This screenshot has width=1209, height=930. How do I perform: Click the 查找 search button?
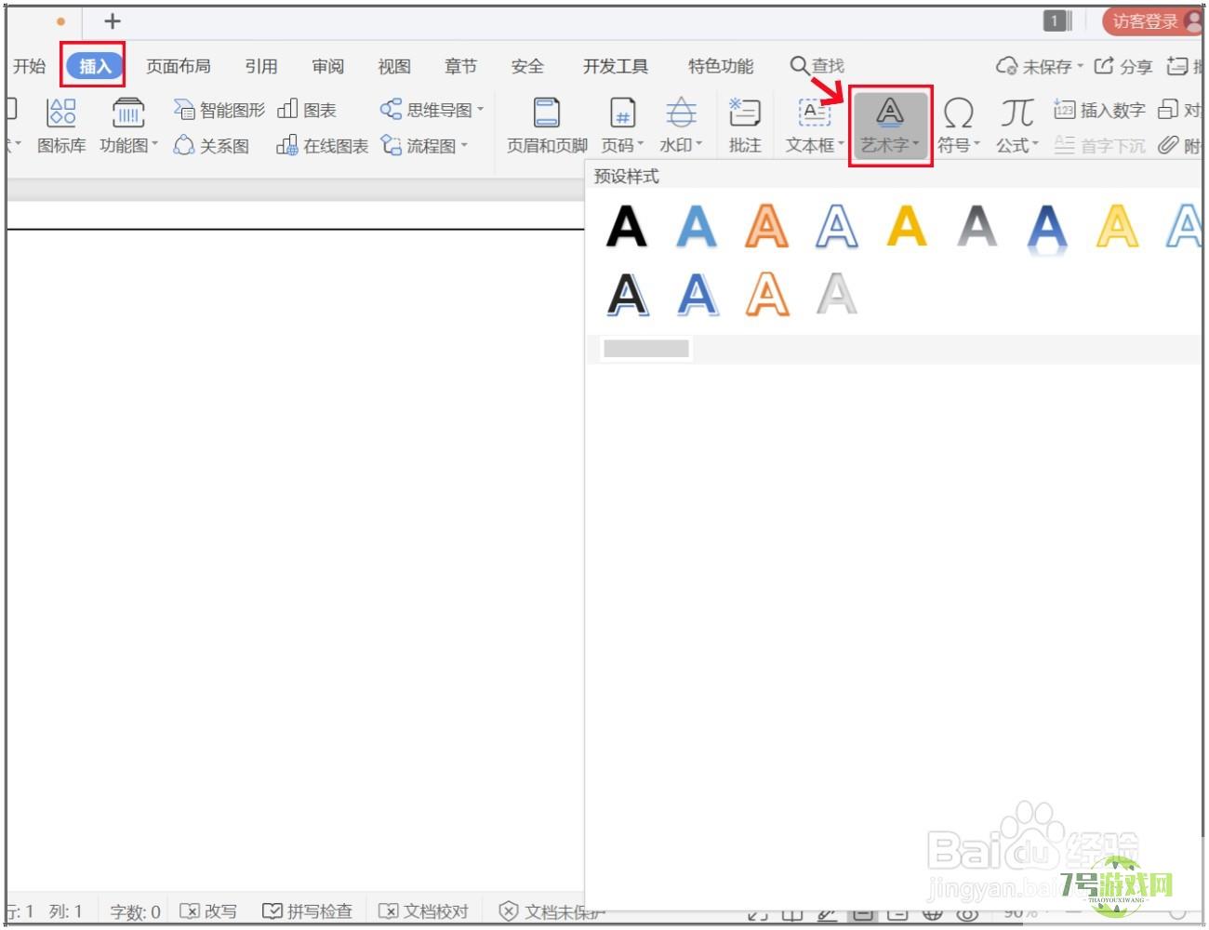click(x=817, y=66)
